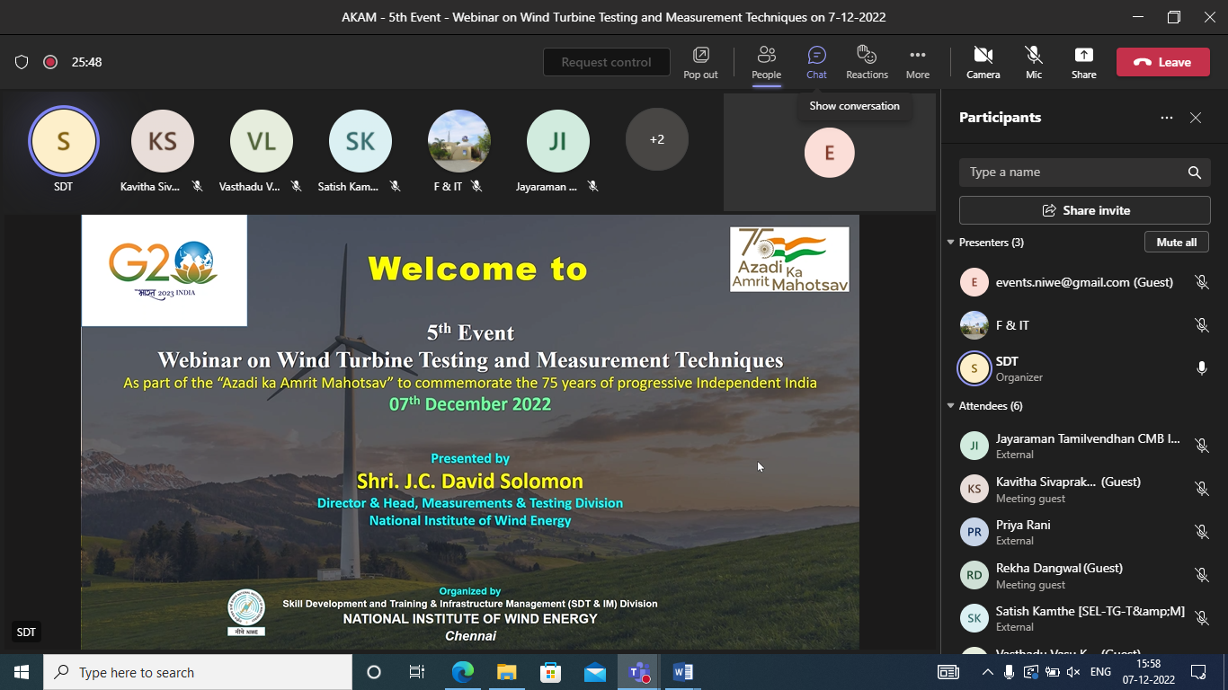The width and height of the screenshot is (1228, 690).
Task: Open Microsoft Edge from the taskbar
Action: click(x=462, y=672)
